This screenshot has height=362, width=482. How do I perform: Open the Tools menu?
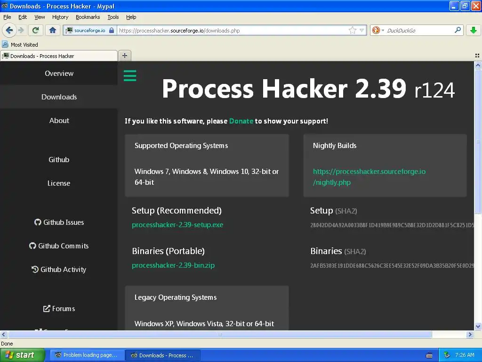113,17
